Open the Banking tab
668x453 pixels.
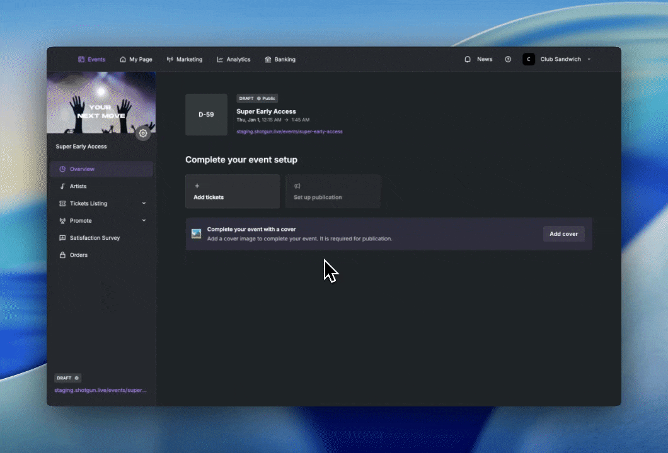(x=280, y=60)
